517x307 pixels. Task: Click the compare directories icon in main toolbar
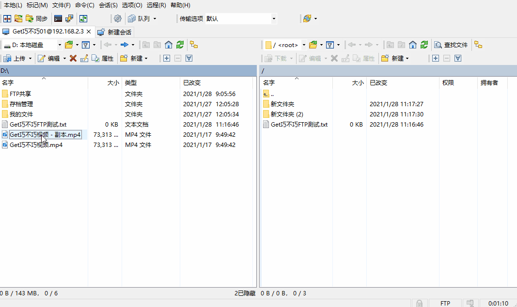click(7, 18)
